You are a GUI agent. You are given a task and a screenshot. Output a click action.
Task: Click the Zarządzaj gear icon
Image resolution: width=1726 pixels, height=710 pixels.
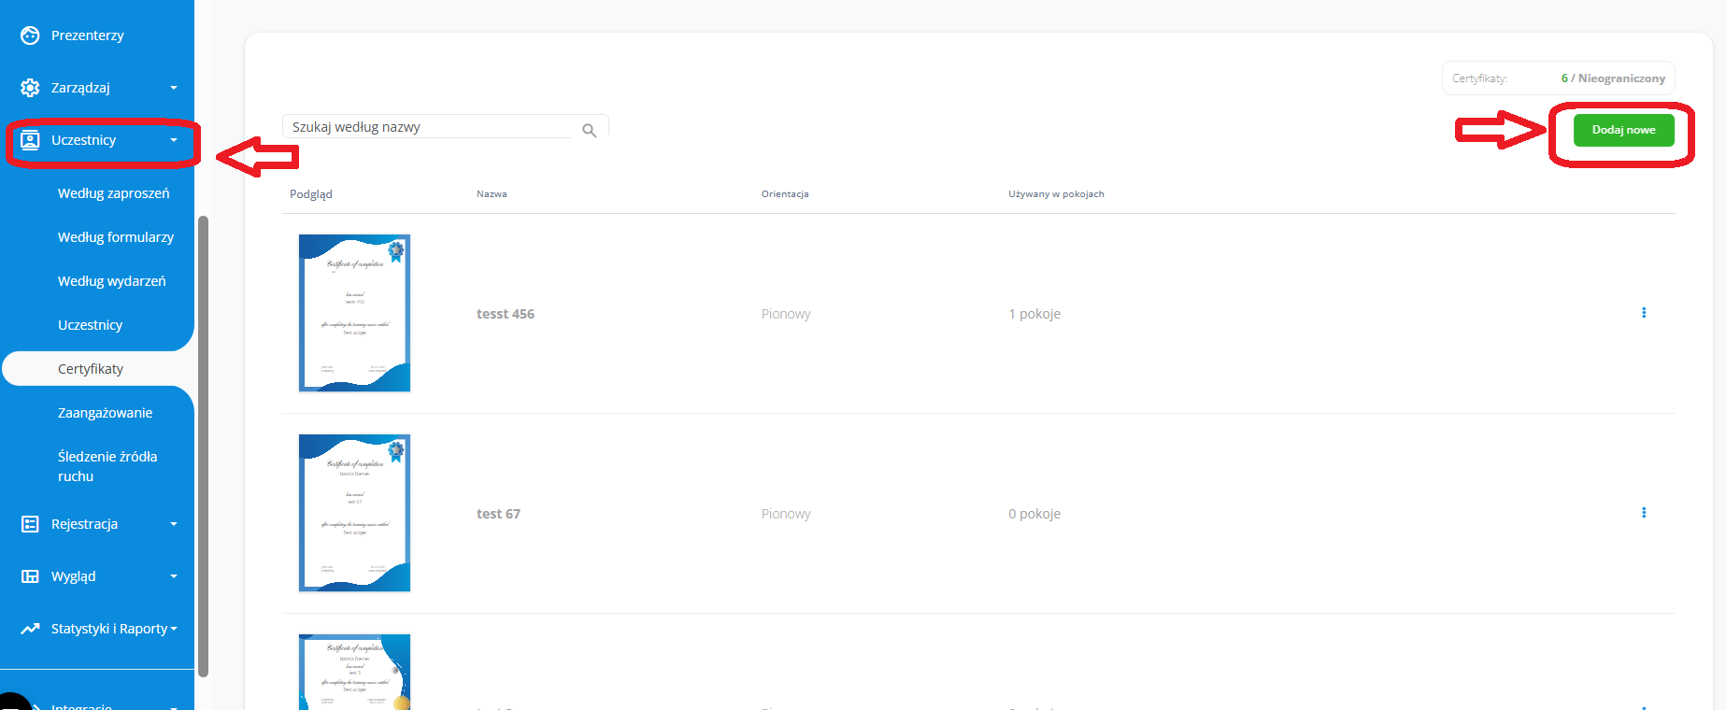point(30,88)
